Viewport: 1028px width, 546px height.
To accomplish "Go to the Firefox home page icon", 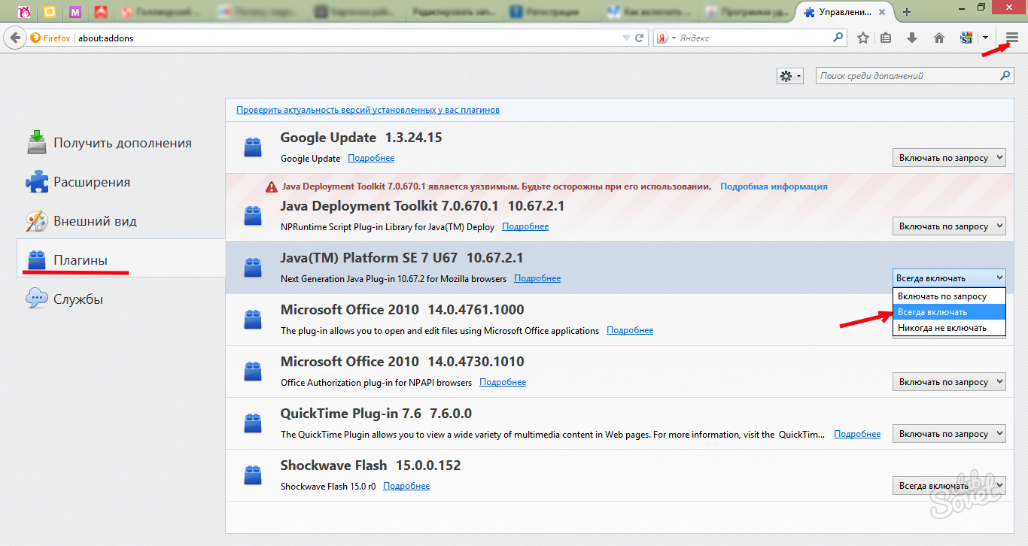I will pyautogui.click(x=938, y=38).
